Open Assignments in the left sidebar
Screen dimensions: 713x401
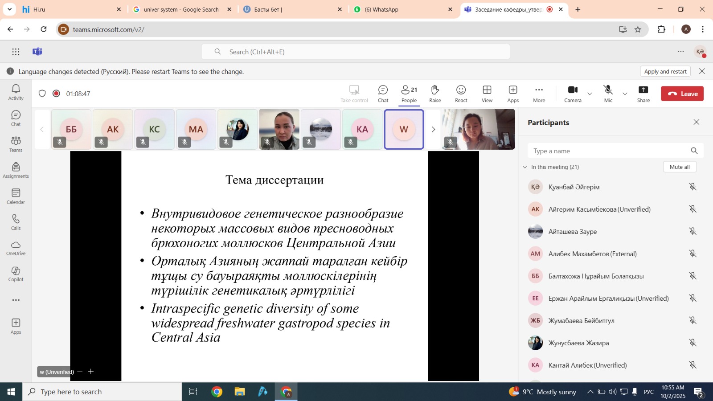pos(16,170)
